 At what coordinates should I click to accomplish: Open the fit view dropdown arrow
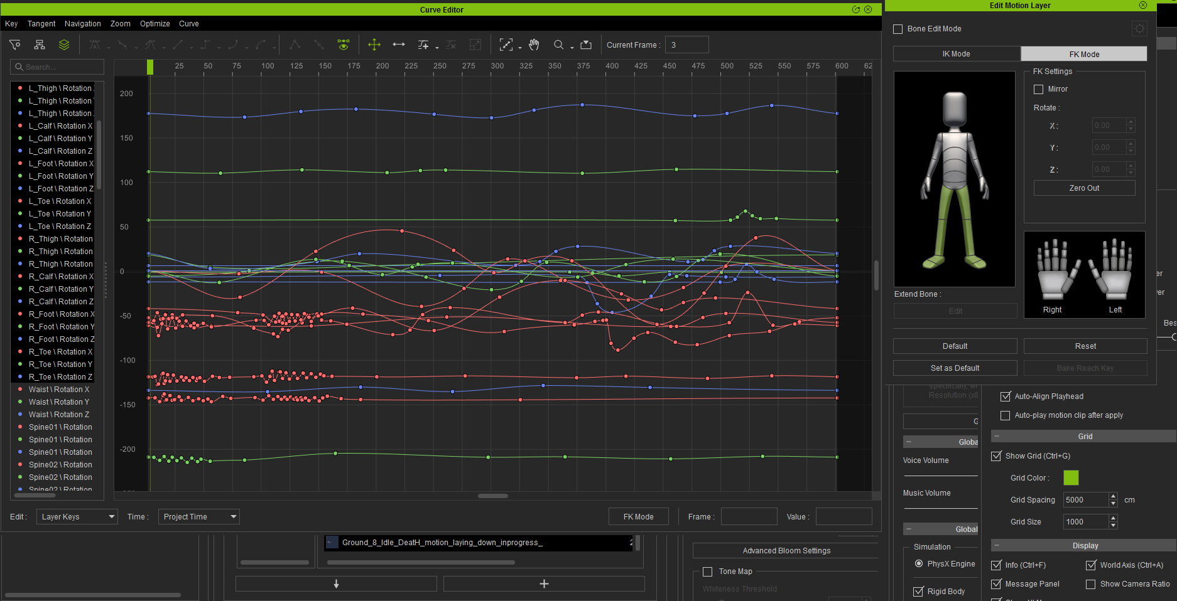click(x=520, y=48)
